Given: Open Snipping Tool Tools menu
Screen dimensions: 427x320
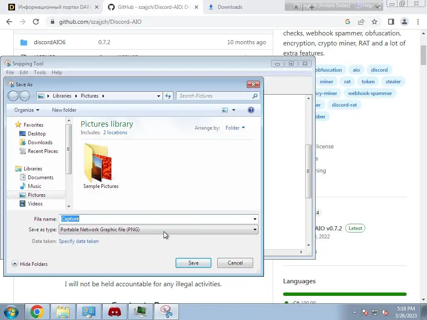Looking at the screenshot, I should (40, 72).
